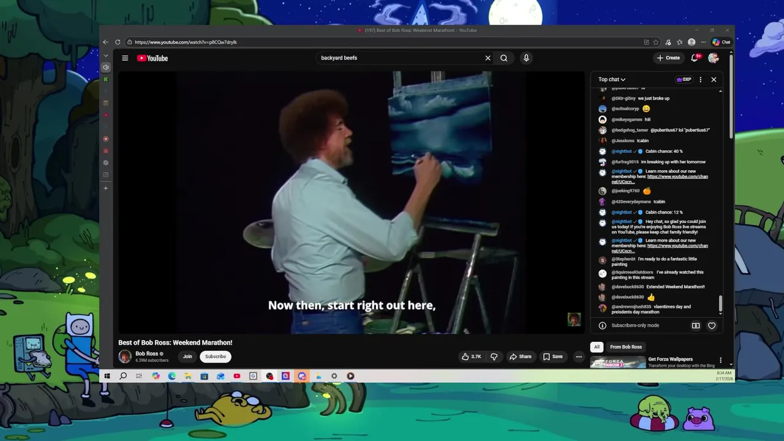Mute the playing tab in the sidebar

pos(106,67)
